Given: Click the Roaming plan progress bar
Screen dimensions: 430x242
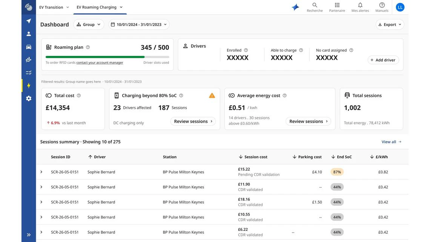Looking at the screenshot, I should [107, 57].
